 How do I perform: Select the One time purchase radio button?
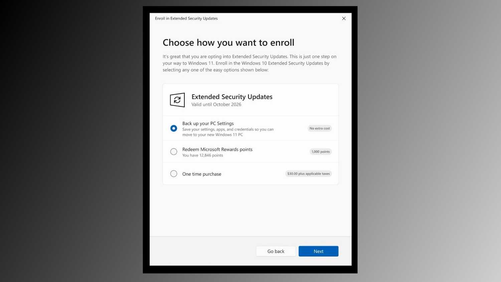[174, 174]
